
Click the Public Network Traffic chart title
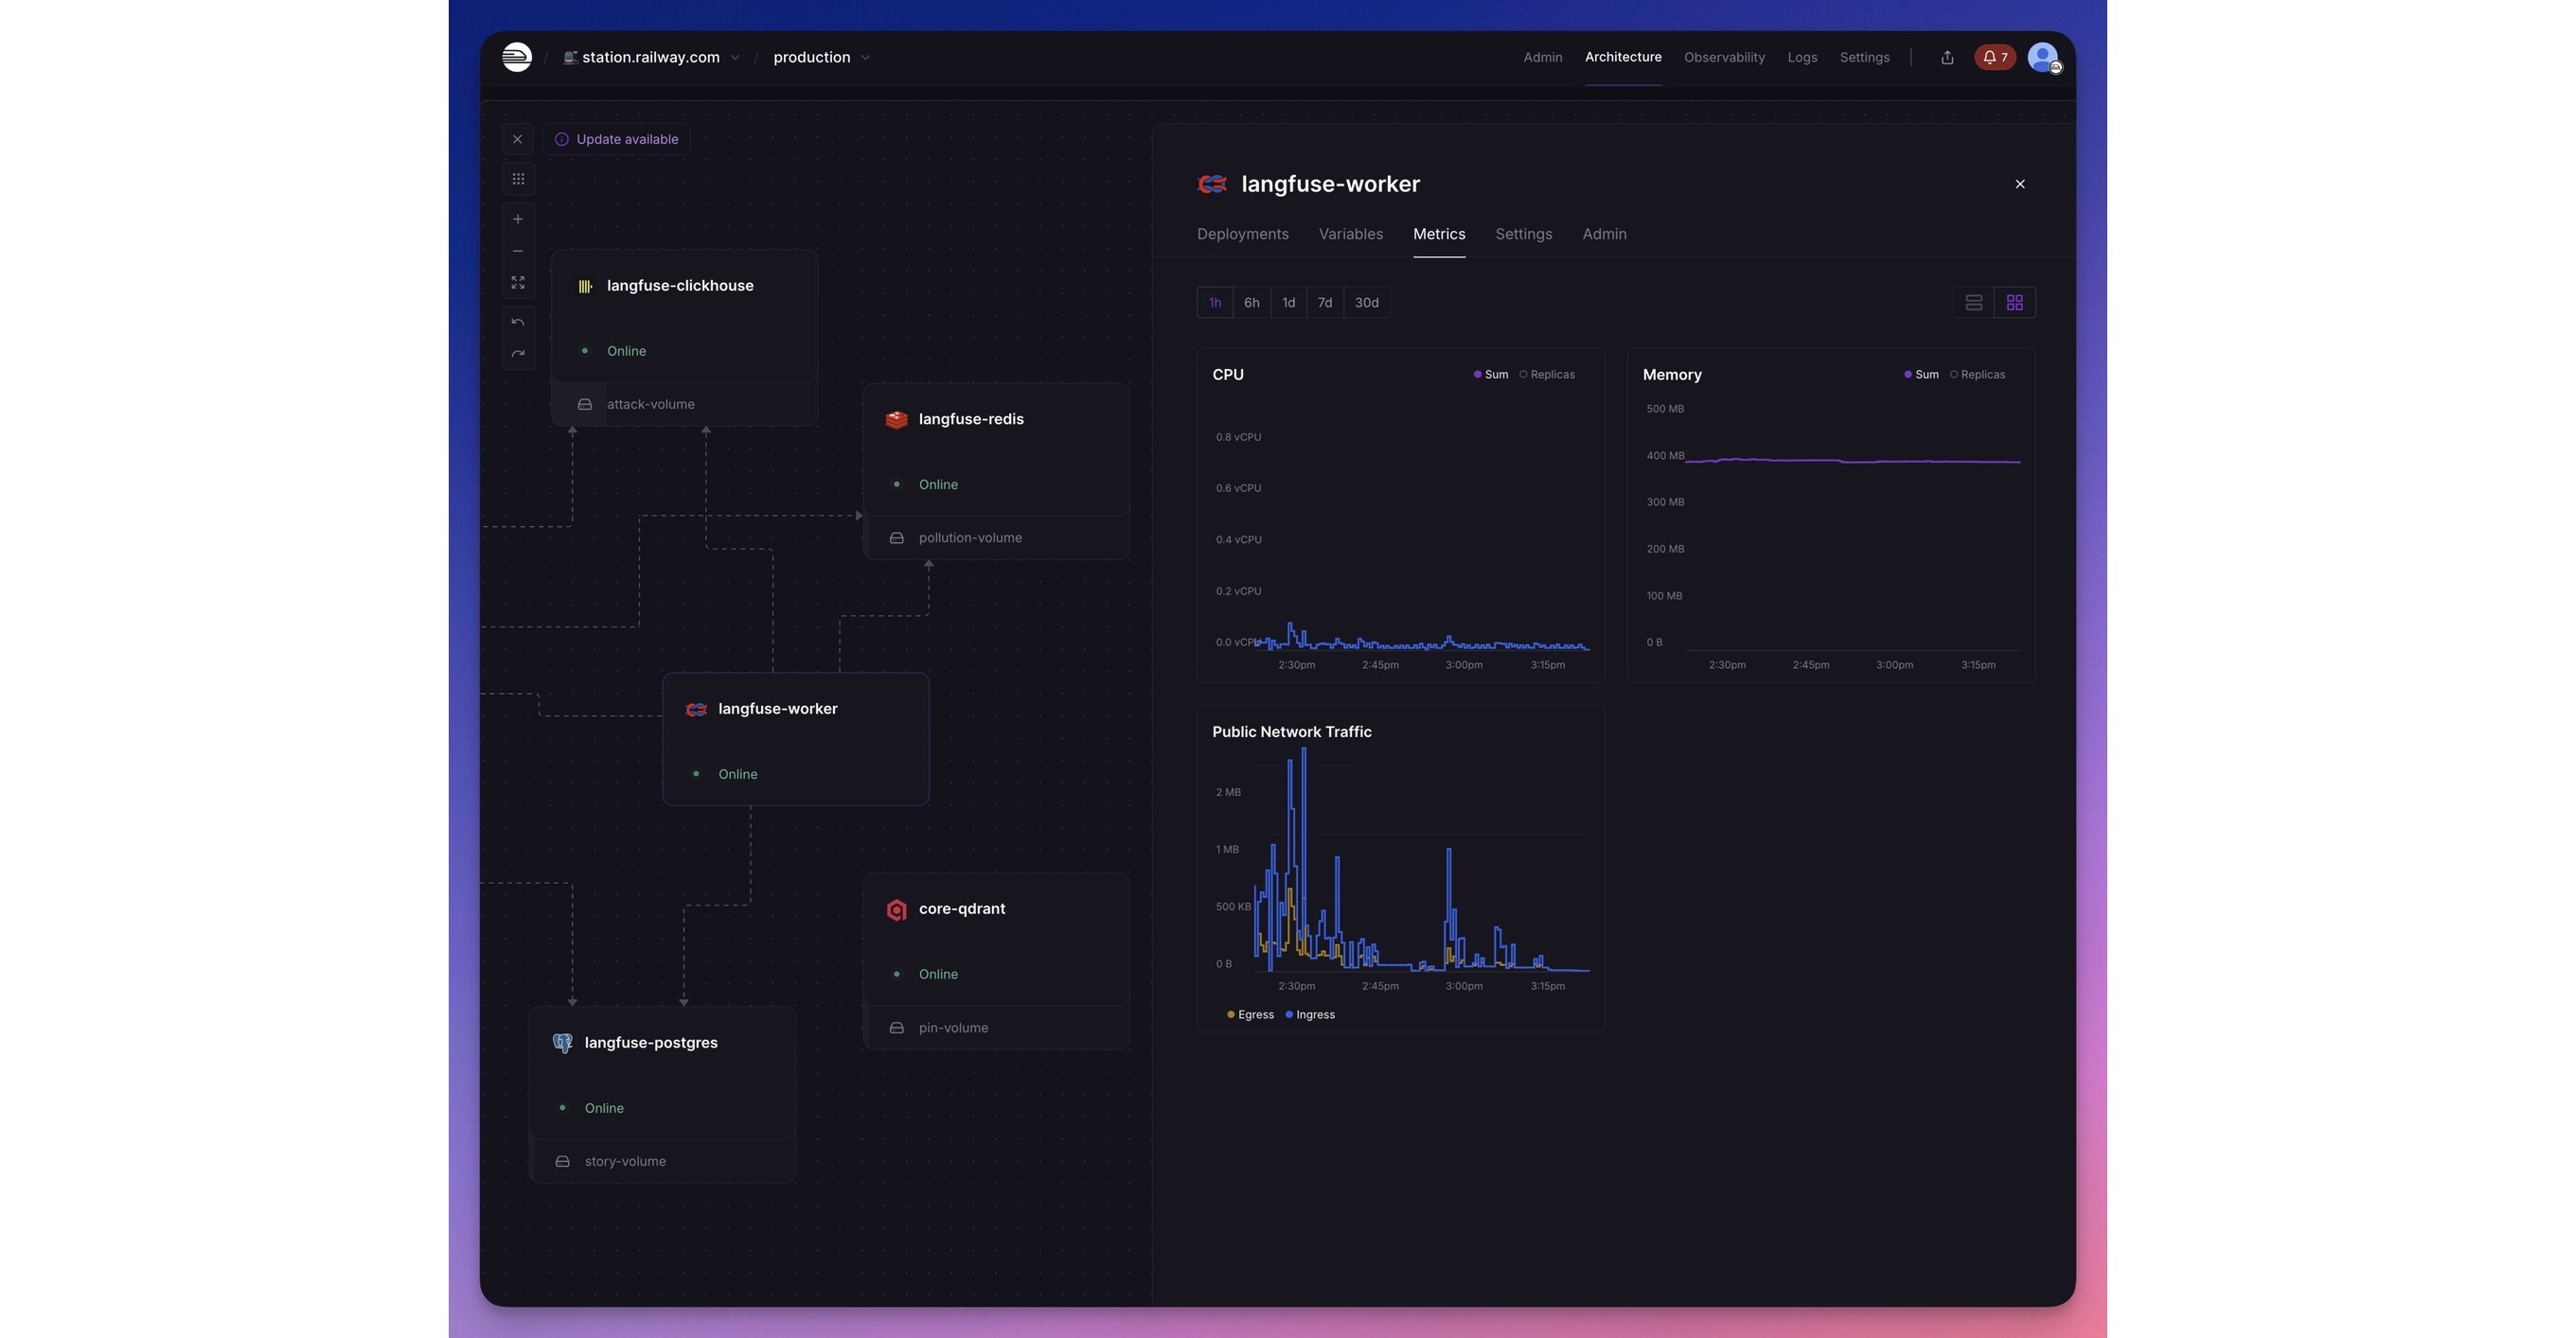click(x=1291, y=733)
